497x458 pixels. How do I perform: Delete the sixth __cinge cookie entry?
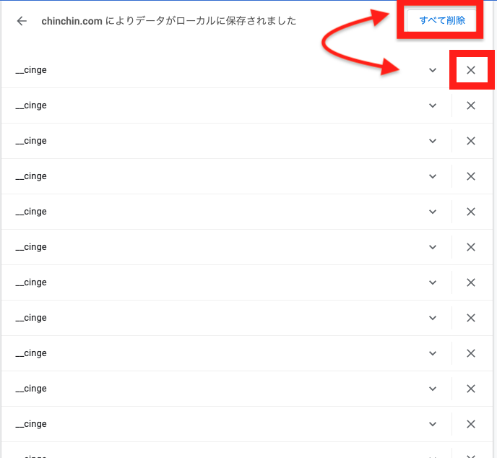(x=471, y=247)
